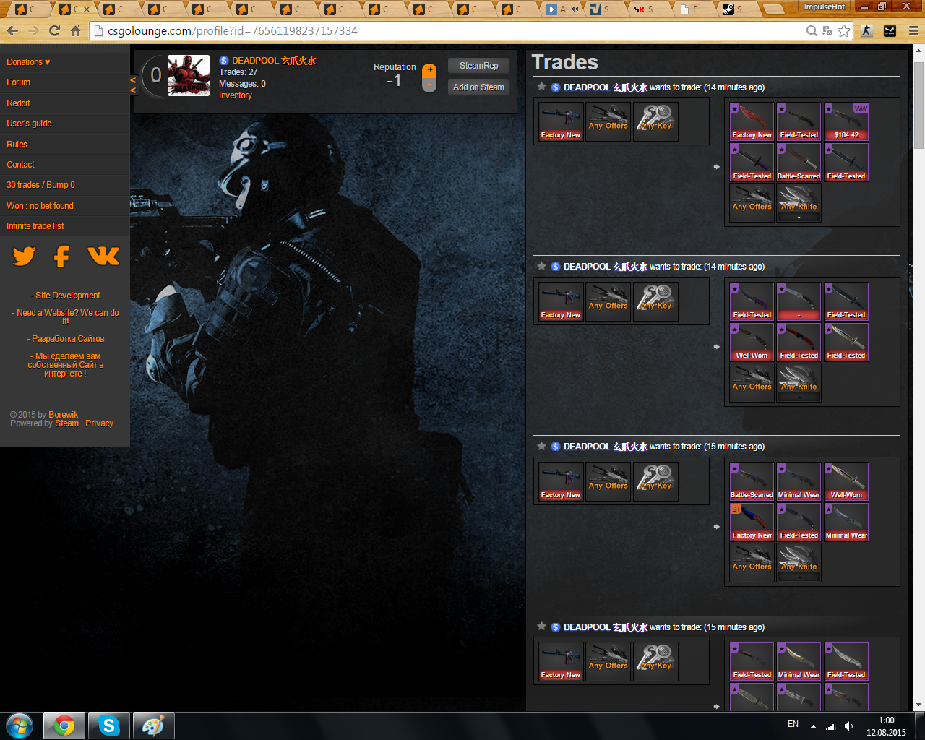
Task: Open User's guide in the sidebar
Action: pyautogui.click(x=30, y=124)
